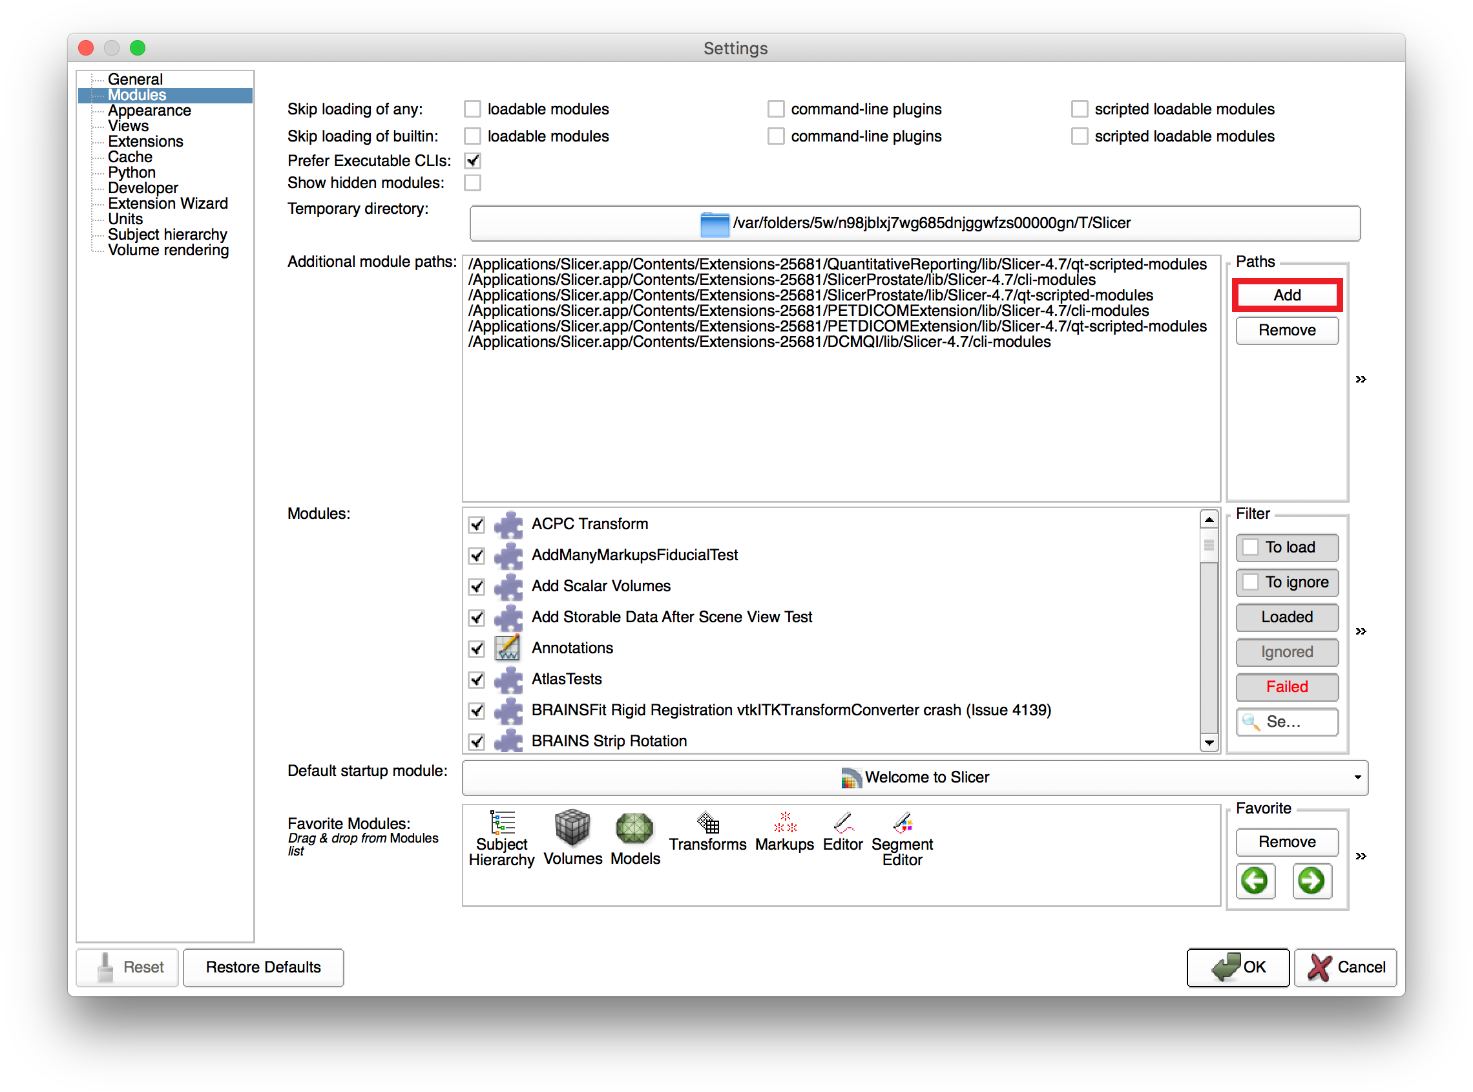Click the Subject Hierarchy favorite module icon
Viewport: 1473px width, 1092px height.
pos(501,824)
